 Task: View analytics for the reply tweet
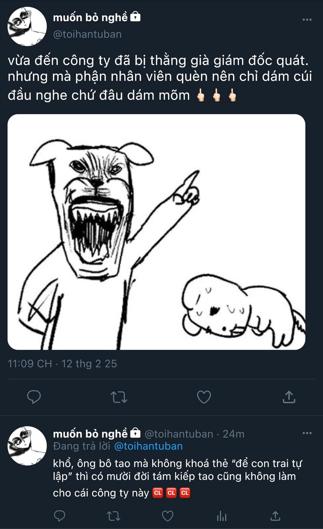221,516
